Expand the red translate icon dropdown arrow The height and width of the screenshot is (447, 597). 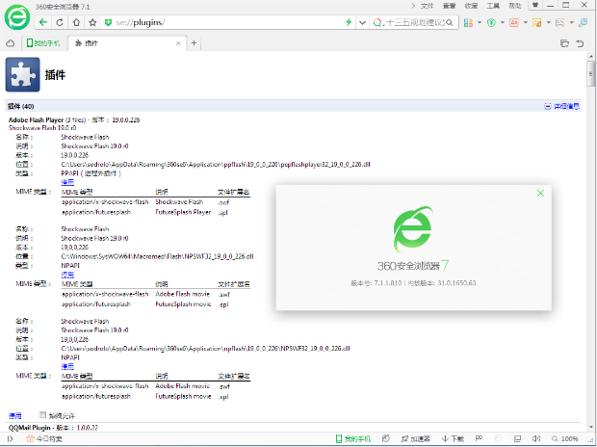(526, 23)
